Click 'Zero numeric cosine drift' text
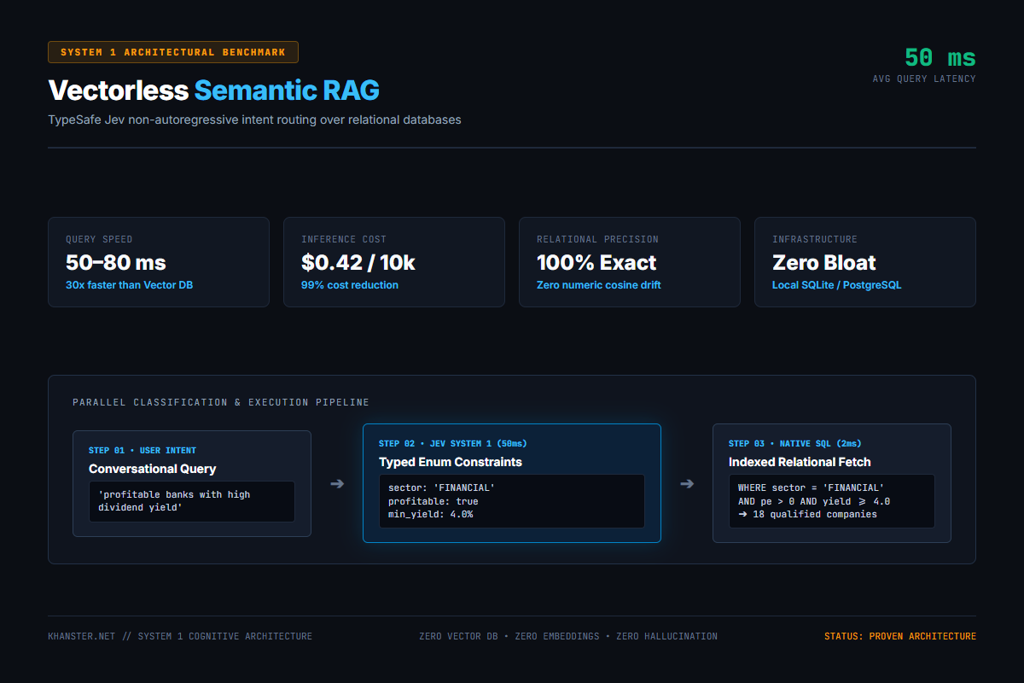Image resolution: width=1024 pixels, height=683 pixels. (599, 285)
